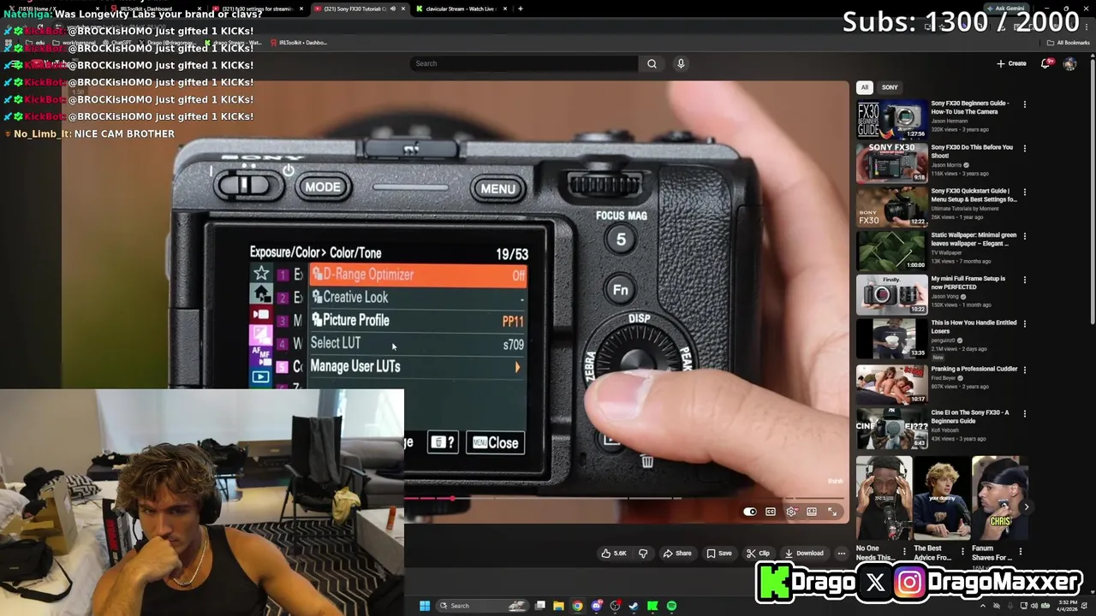Click the YouTube search magnifier button

pyautogui.click(x=652, y=63)
